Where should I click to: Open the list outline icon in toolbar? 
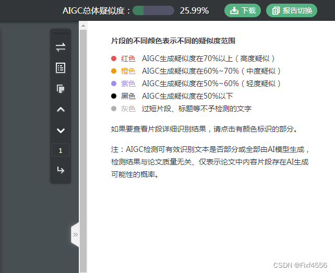[61, 68]
